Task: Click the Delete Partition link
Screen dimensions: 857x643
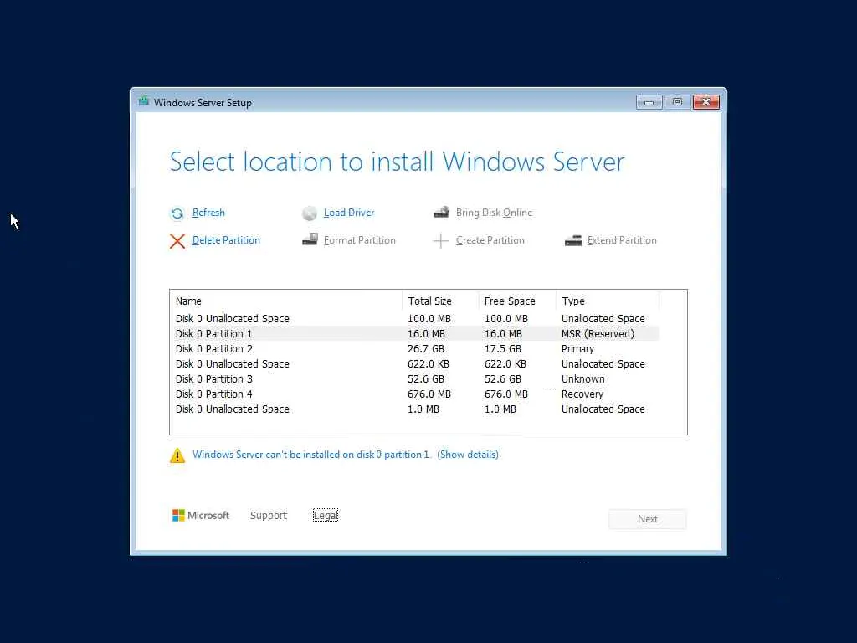Action: click(226, 240)
